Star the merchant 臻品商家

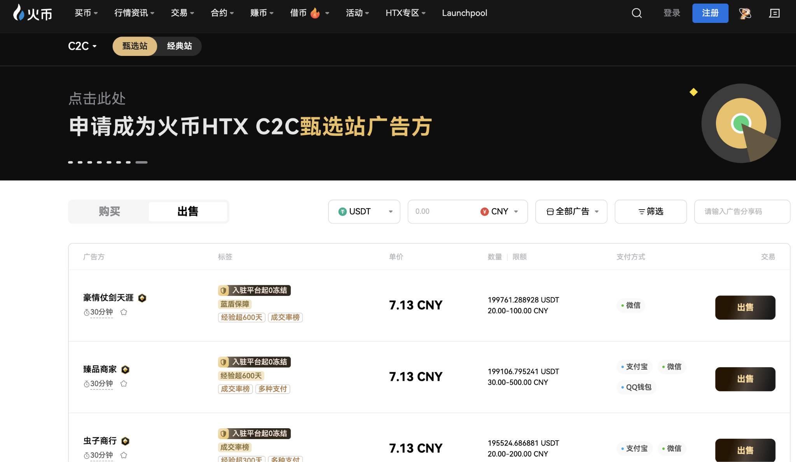pyautogui.click(x=124, y=384)
